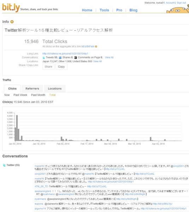Open the Tools navigation link
This screenshot has height=212, width=189.
coord(104,10)
